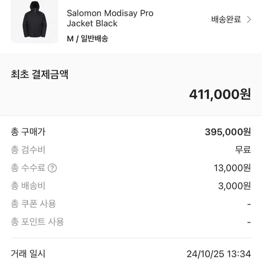
Task: Click the question mark help icon beside 총 수수료
Action: 52,168
